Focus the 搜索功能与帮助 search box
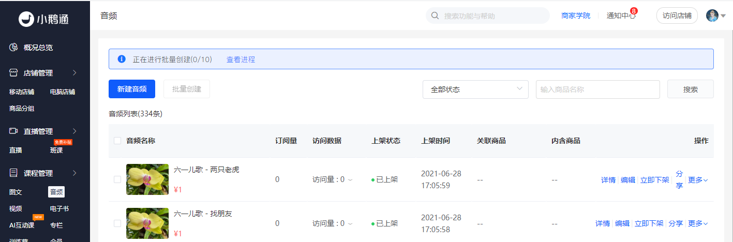The width and height of the screenshot is (733, 242). (x=488, y=16)
